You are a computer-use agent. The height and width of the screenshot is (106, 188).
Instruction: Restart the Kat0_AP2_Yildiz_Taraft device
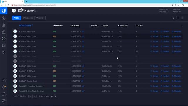pyautogui.click(x=165, y=37)
